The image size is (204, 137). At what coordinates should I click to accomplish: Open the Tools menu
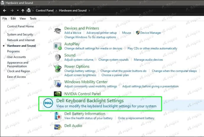point(33,19)
